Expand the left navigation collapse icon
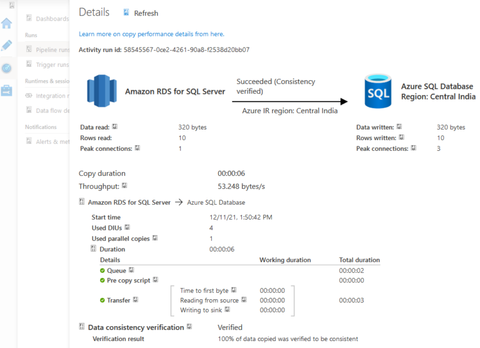 click(11, 5)
